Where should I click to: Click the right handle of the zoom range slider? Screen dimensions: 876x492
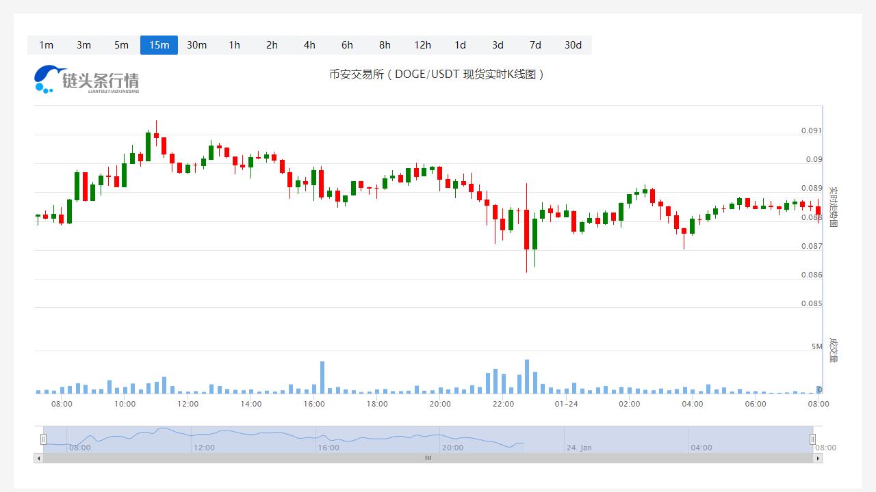click(813, 439)
